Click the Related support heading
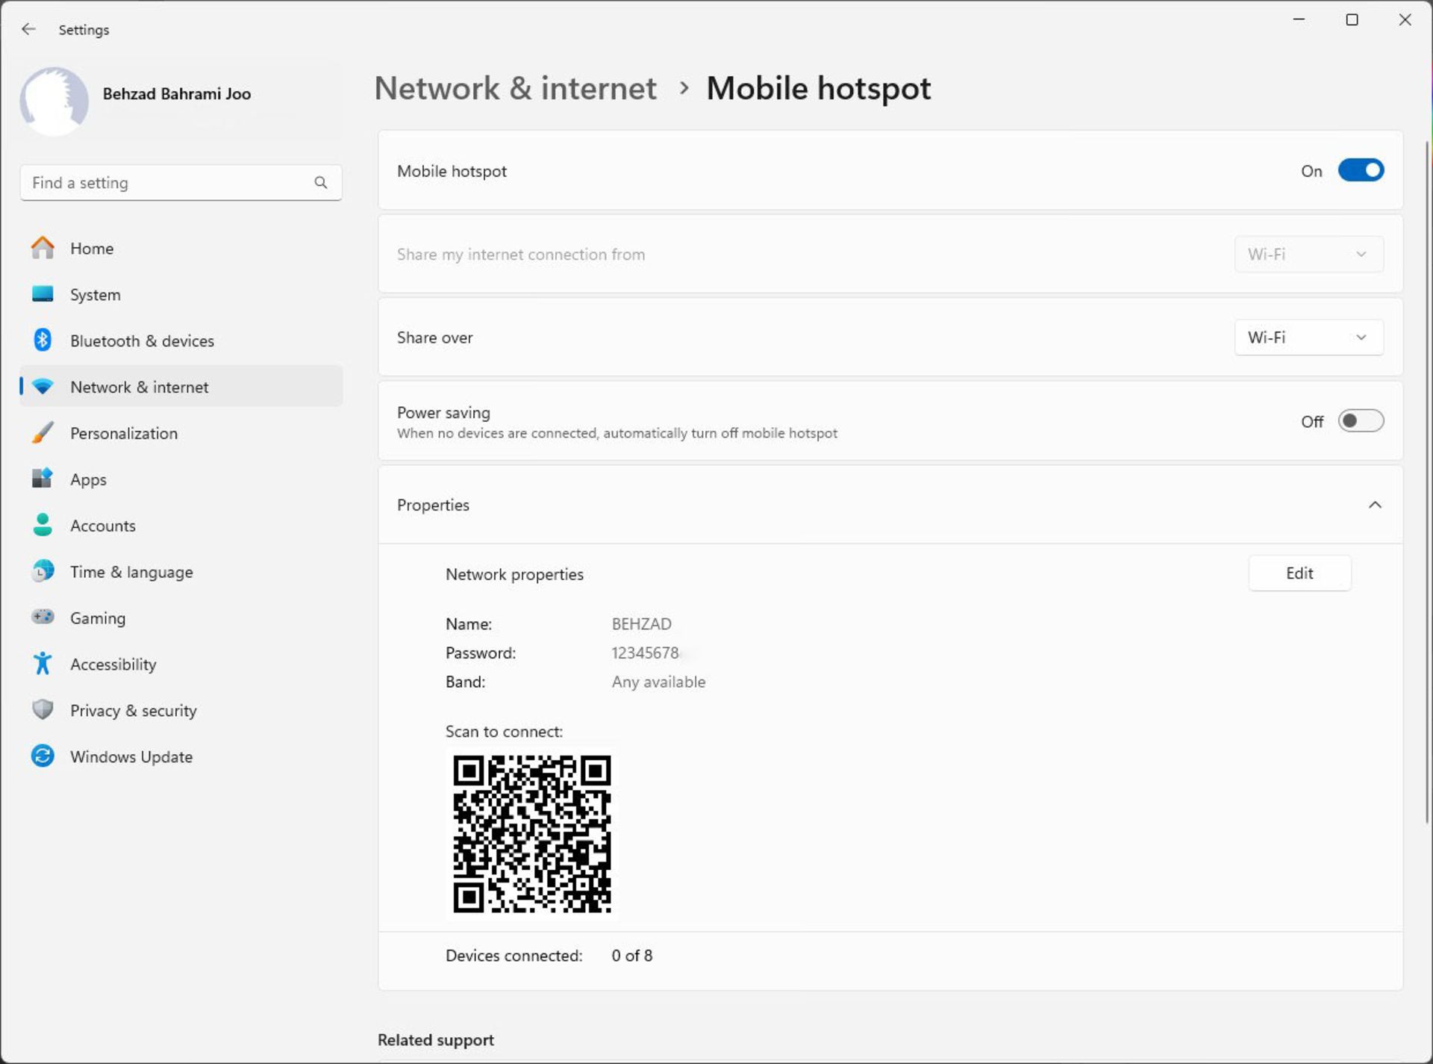This screenshot has width=1433, height=1064. coord(436,1039)
